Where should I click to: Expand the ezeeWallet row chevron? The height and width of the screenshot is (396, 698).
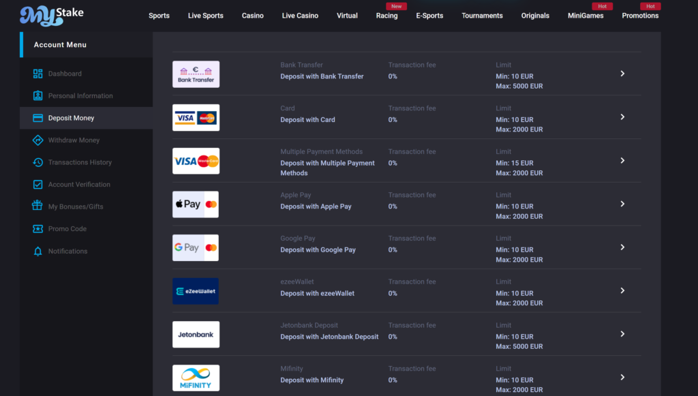point(622,290)
